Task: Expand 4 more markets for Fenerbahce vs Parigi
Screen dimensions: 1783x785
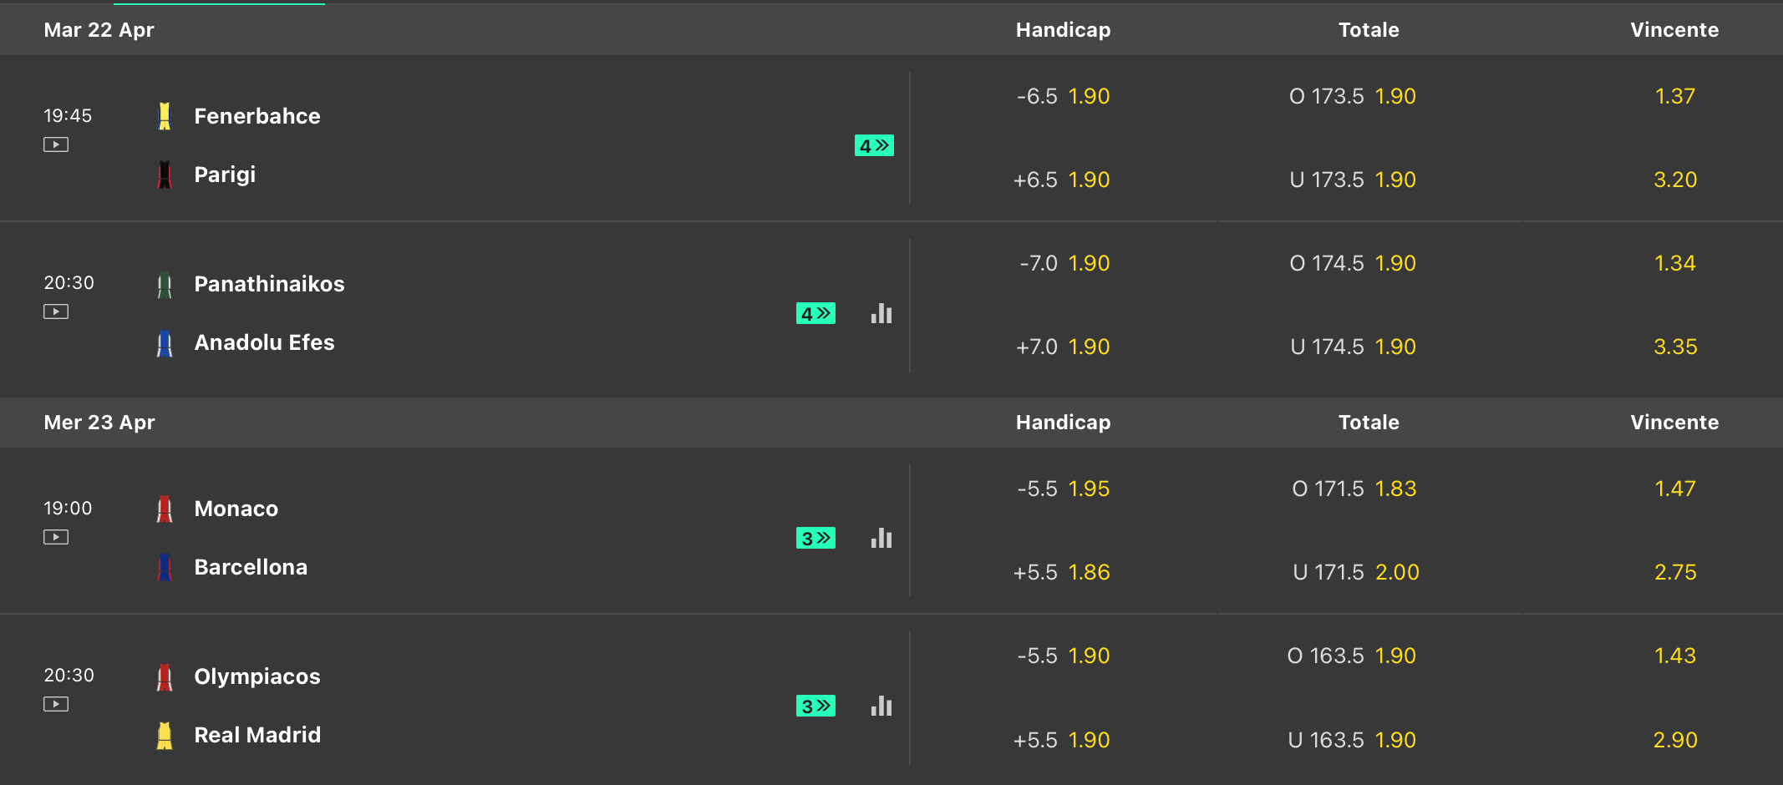Action: point(874,146)
